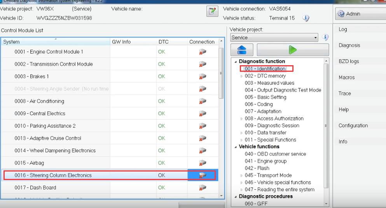Select 042 - Flash function
This screenshot has width=386, height=208.
[257, 168]
